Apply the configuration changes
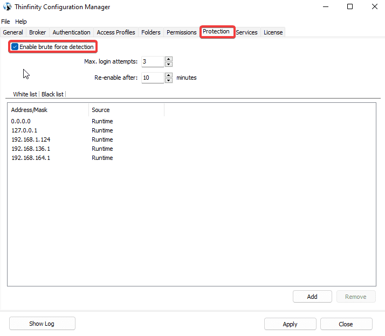The width and height of the screenshot is (385, 336). tap(290, 324)
